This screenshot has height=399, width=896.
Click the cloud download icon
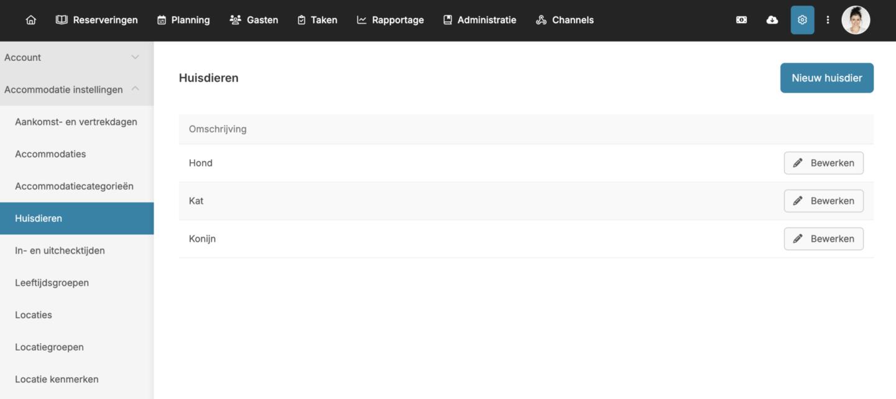(772, 20)
